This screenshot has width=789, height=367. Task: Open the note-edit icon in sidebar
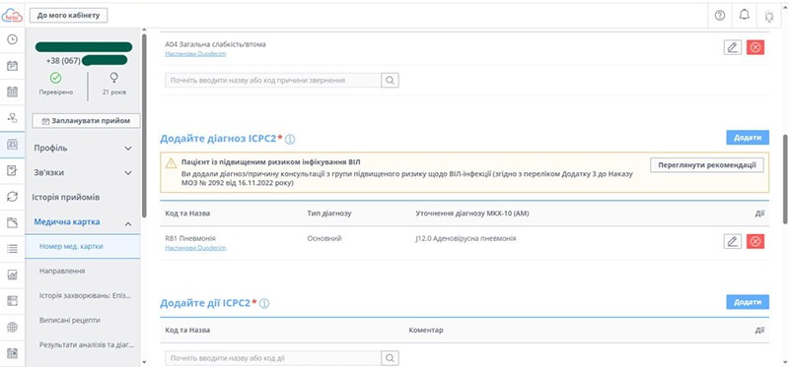12,170
